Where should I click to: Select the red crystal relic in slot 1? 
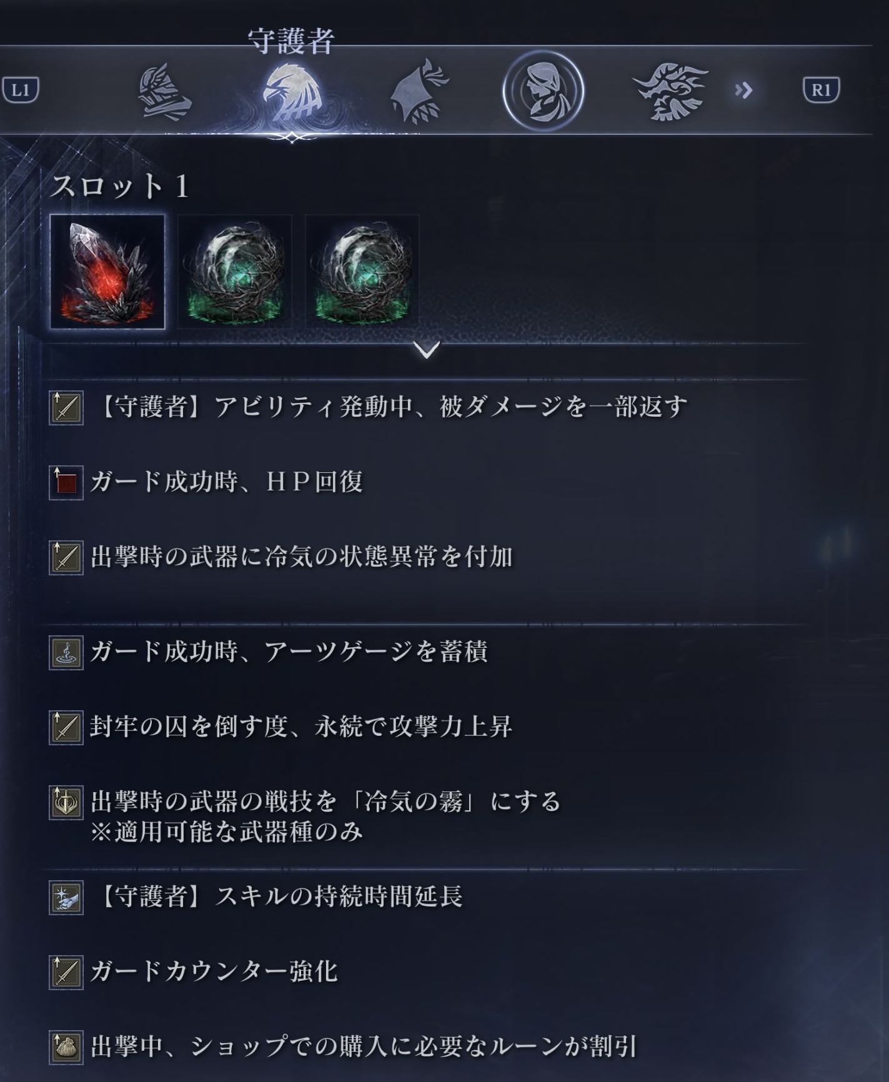coord(107,272)
